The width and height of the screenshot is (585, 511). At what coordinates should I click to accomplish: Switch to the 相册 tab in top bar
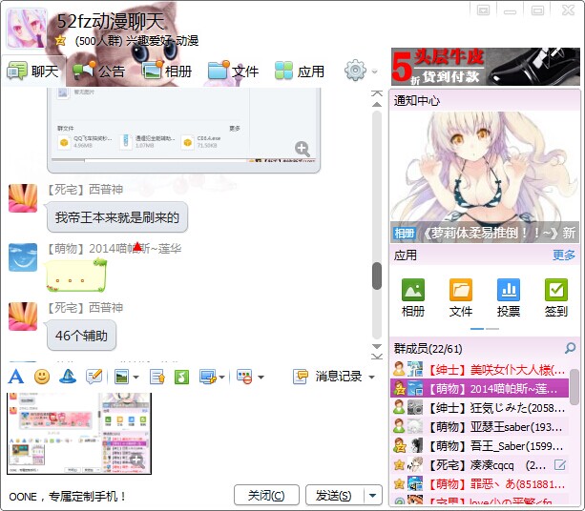(166, 71)
